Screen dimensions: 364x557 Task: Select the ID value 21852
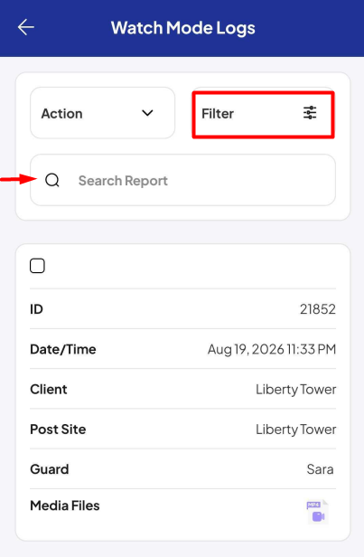pos(318,309)
